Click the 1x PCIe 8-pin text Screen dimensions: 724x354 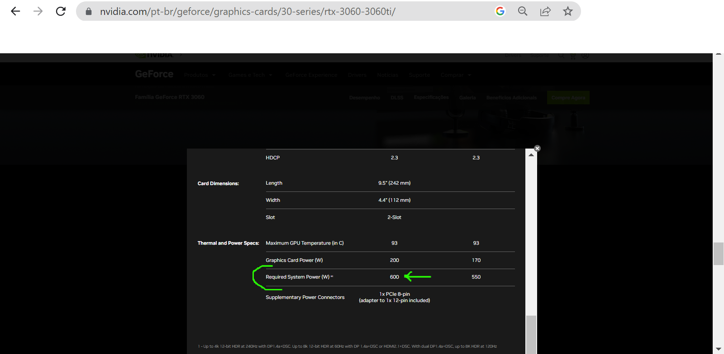pos(395,294)
